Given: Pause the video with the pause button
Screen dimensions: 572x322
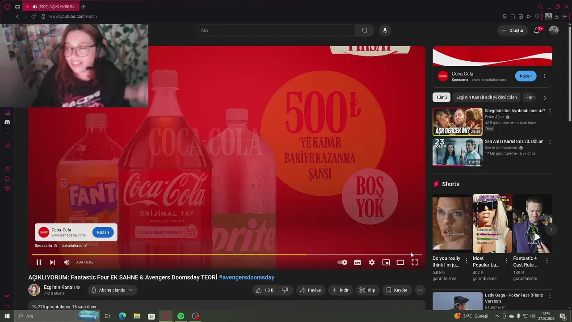Looking at the screenshot, I should 39,263.
